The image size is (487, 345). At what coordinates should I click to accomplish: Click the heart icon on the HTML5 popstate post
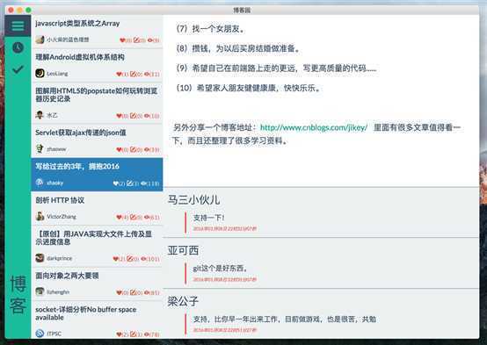[119, 116]
